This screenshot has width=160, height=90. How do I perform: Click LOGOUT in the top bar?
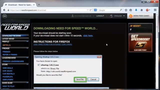coord(100,16)
